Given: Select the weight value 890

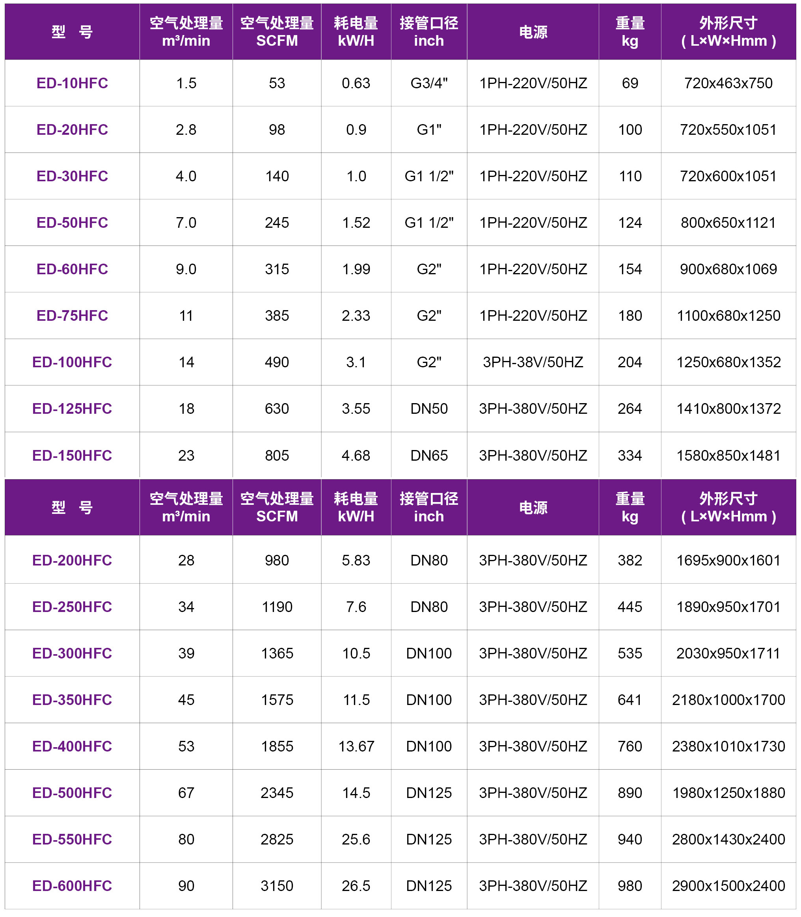Looking at the screenshot, I should point(630,793).
